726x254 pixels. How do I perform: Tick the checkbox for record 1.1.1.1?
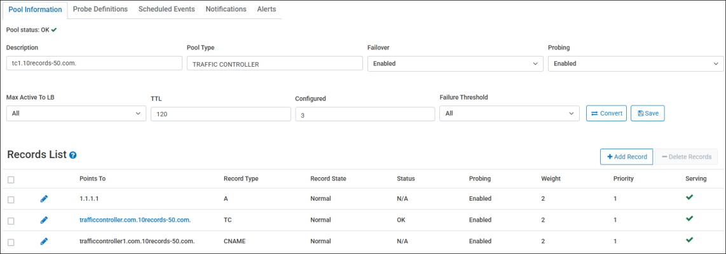(x=11, y=199)
